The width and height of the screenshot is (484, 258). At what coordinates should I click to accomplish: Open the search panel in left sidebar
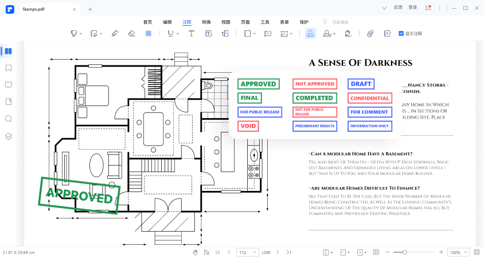point(9,119)
